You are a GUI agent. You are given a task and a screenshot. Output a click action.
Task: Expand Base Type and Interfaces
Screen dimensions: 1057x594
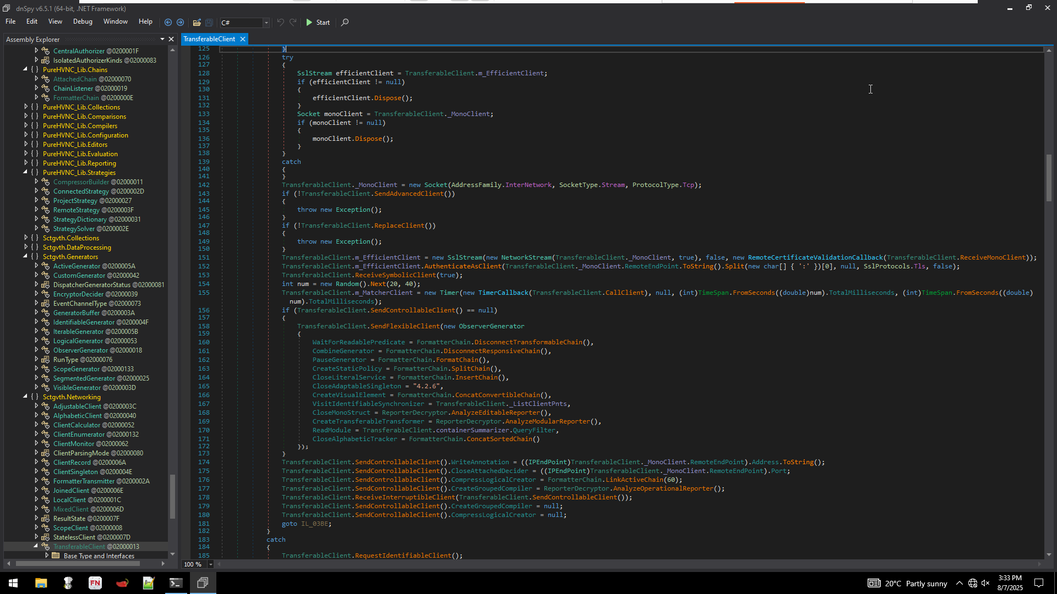tap(47, 555)
